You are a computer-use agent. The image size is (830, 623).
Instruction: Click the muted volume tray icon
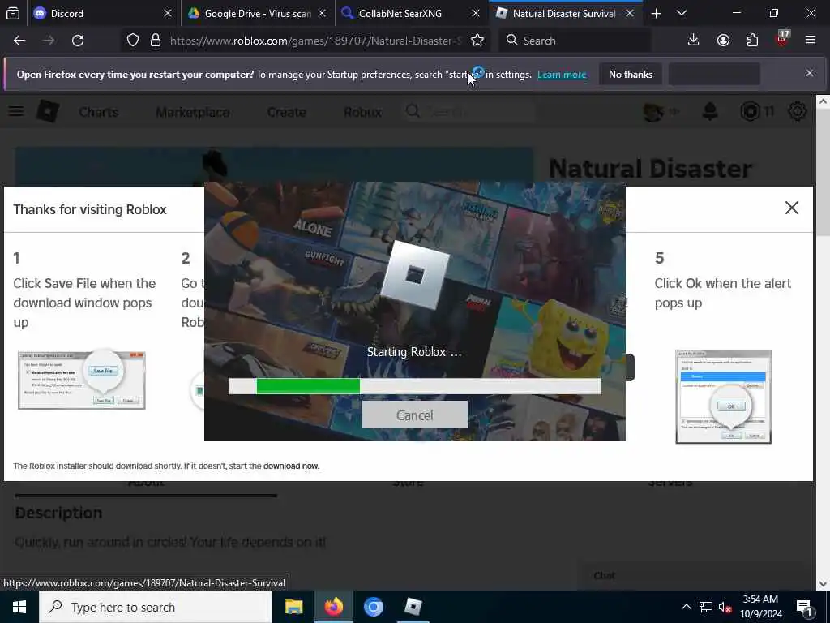[x=725, y=607]
